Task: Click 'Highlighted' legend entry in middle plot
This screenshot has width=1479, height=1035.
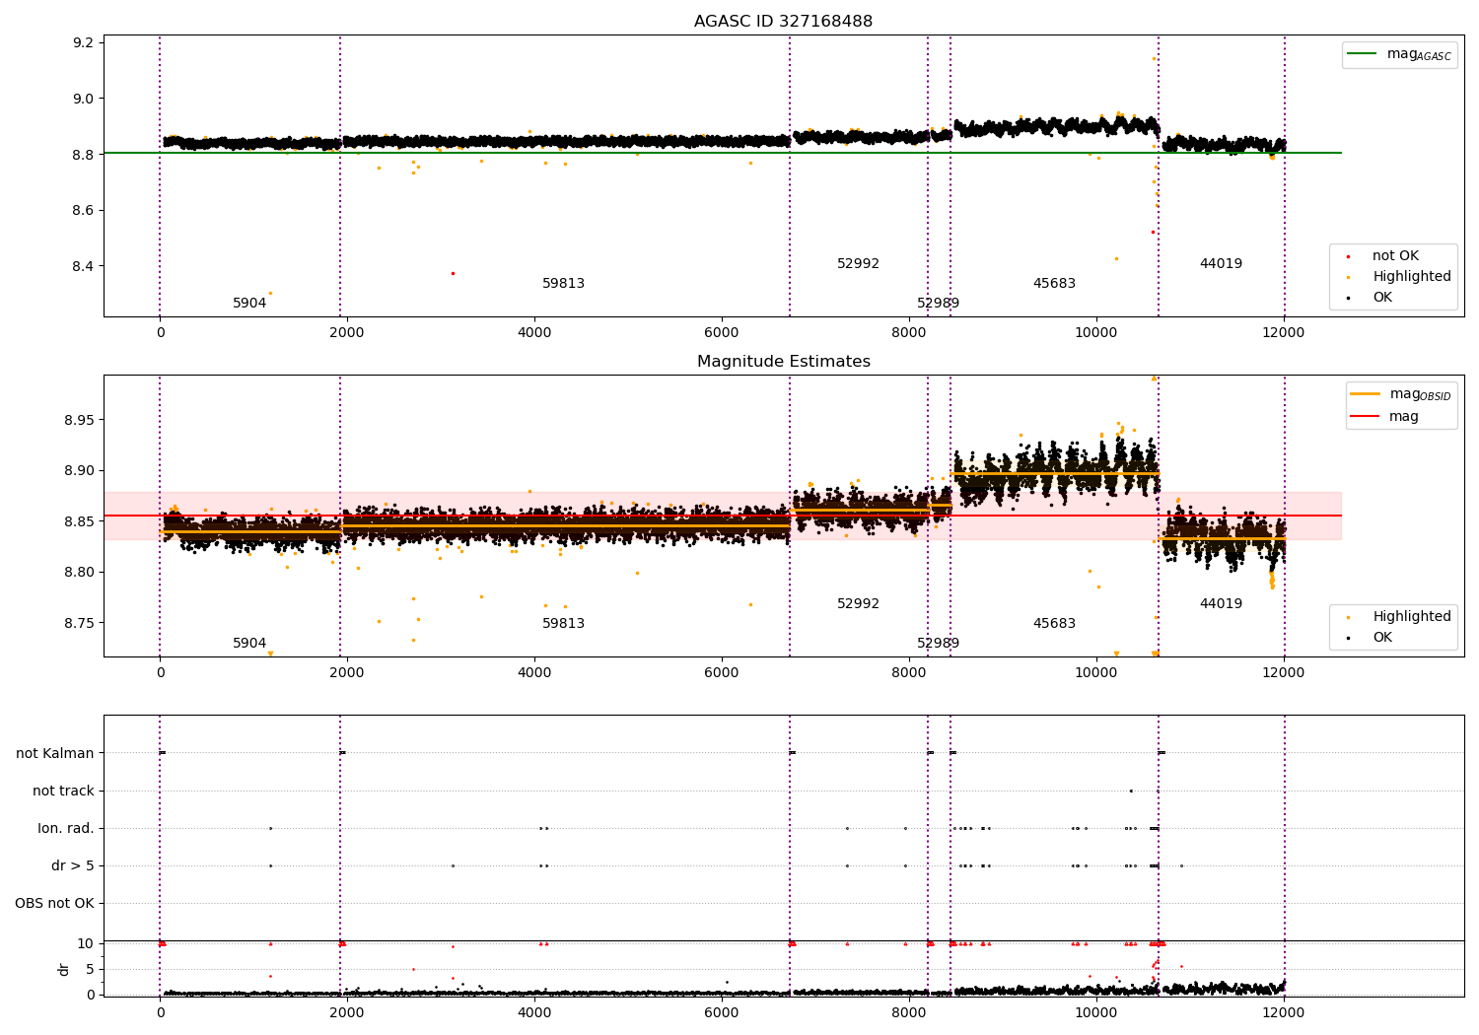Action: [1398, 617]
